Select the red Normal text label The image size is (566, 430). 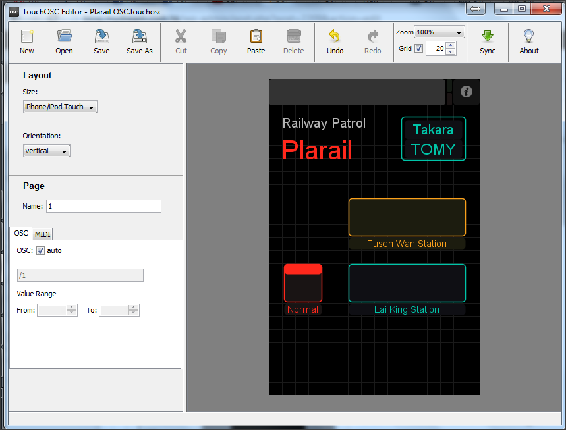point(302,309)
